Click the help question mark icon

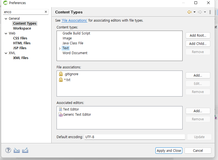(x=8, y=150)
